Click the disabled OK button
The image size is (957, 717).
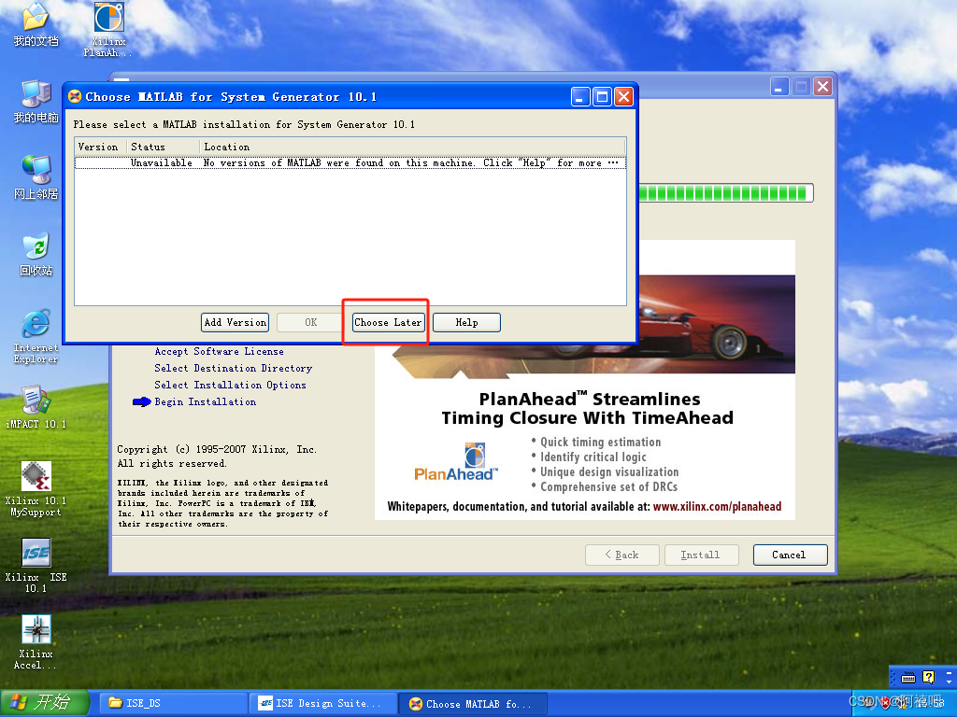310,322
